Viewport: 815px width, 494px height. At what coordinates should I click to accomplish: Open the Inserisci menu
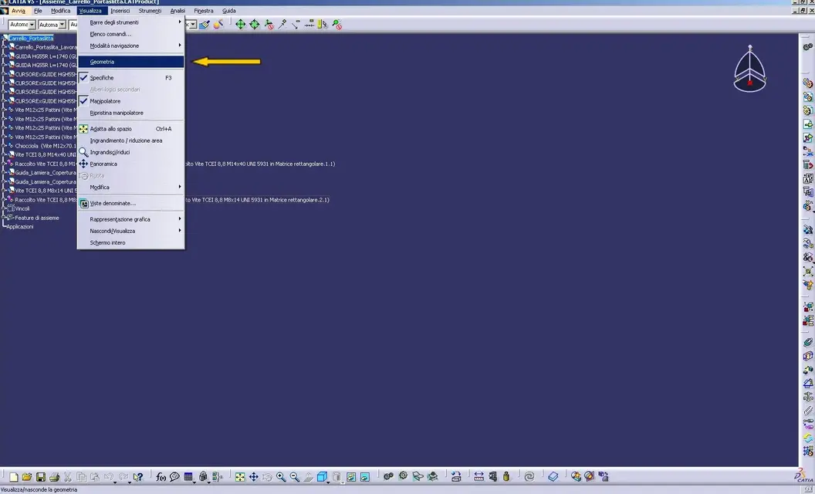(x=120, y=10)
